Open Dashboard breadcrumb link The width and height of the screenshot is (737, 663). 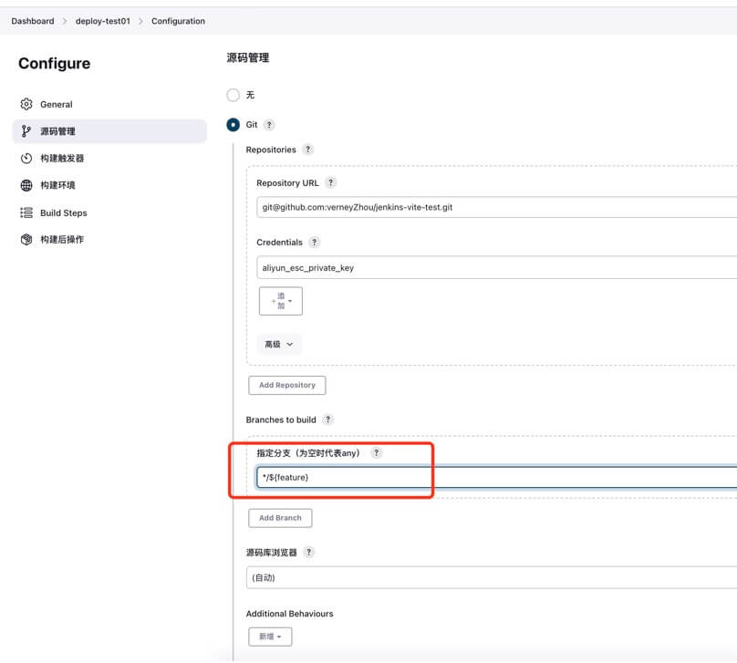(x=33, y=21)
